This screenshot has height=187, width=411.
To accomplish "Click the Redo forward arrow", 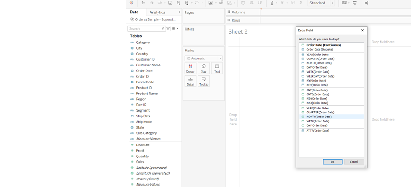I will [x=151, y=3].
